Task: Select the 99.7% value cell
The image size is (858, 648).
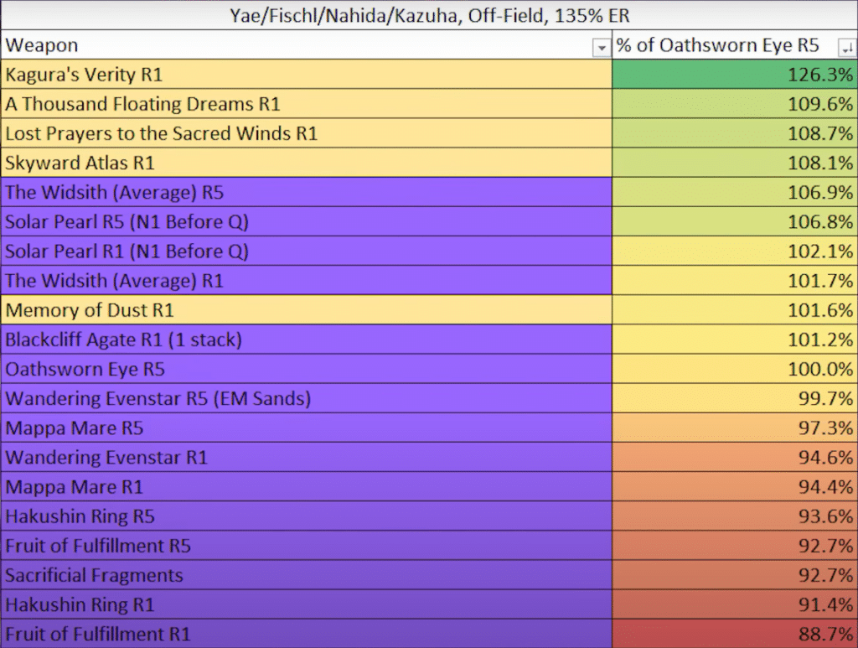Action: (x=735, y=398)
